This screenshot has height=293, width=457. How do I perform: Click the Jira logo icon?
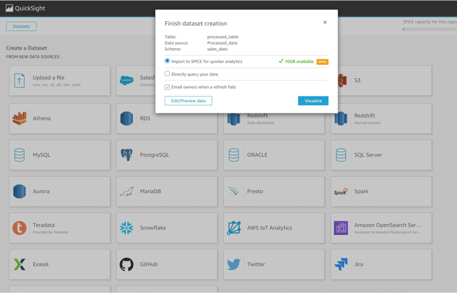coord(341,264)
